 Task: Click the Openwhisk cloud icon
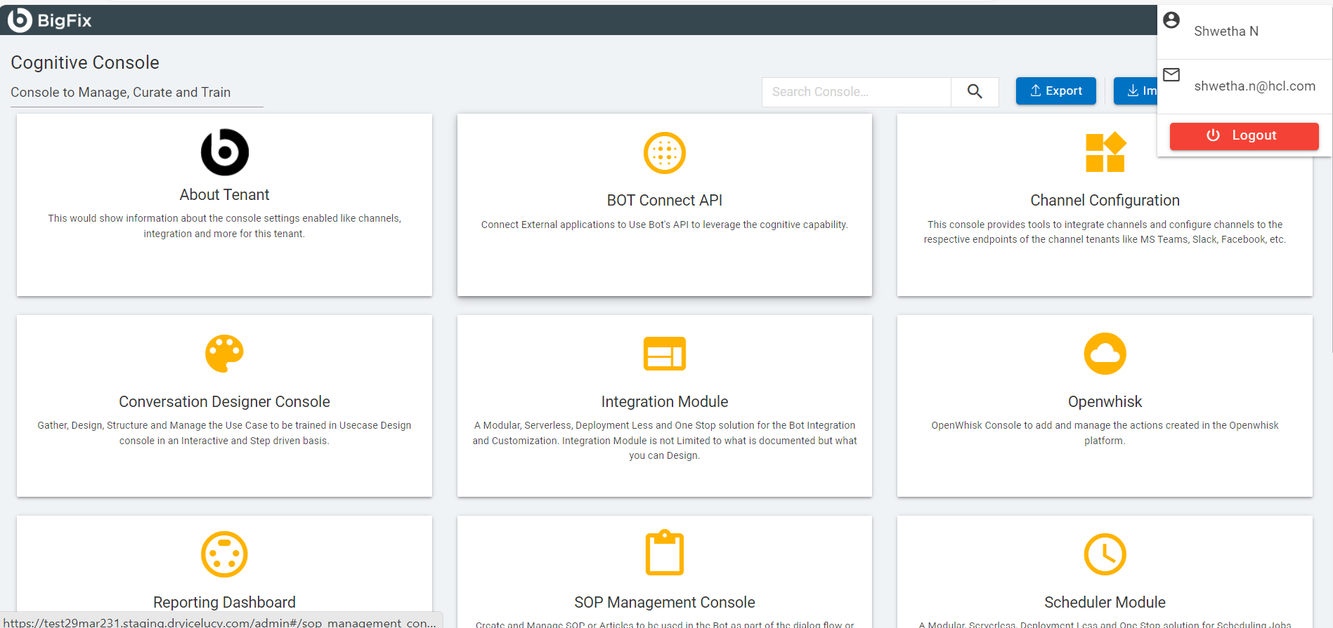pos(1105,354)
